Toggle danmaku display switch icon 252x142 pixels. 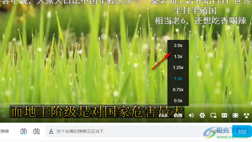click(24, 131)
